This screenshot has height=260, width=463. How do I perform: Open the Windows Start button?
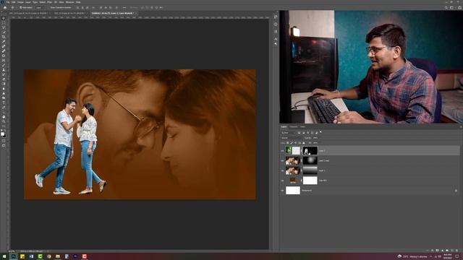click(4, 256)
